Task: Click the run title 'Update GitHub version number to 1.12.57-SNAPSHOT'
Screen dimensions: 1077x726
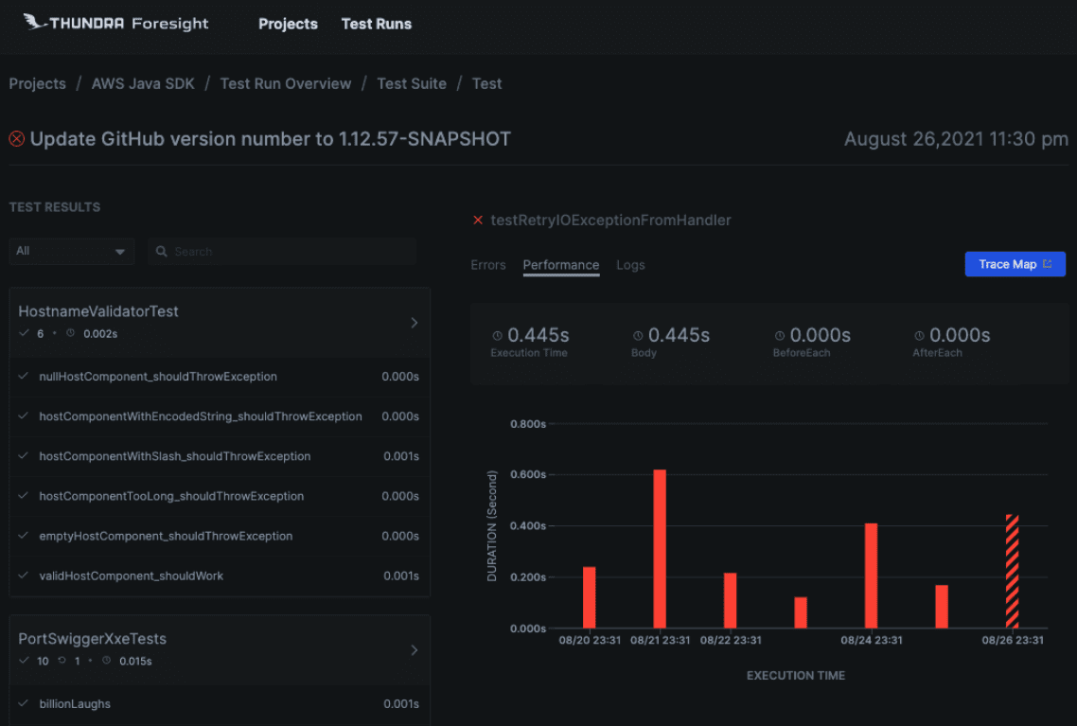Action: [x=271, y=139]
